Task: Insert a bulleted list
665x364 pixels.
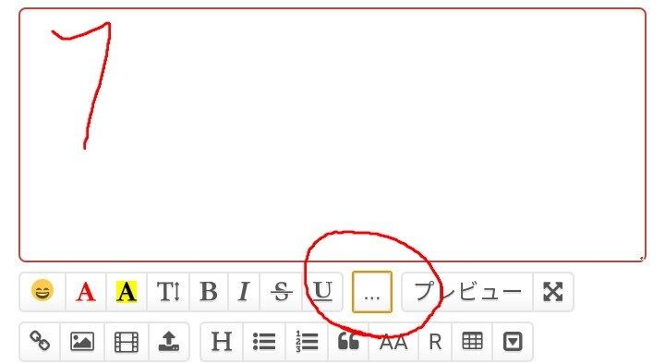Action: click(x=264, y=341)
